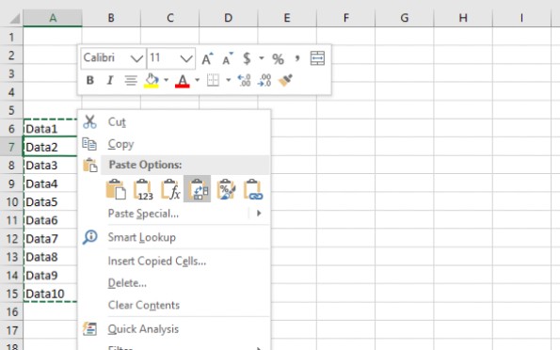560x350 pixels.
Task: Click the Format Painter brush icon
Action: coord(285,80)
